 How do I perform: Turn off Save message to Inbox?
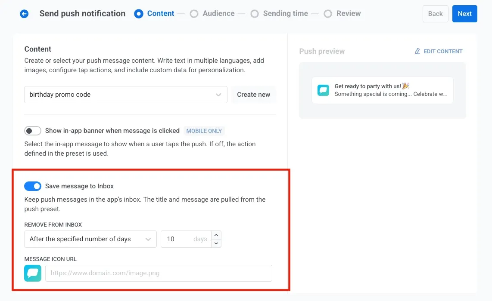coord(33,186)
